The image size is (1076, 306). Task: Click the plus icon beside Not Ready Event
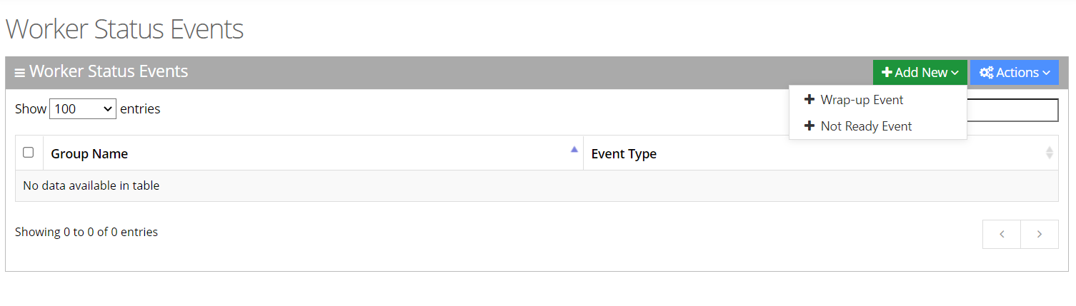(810, 126)
